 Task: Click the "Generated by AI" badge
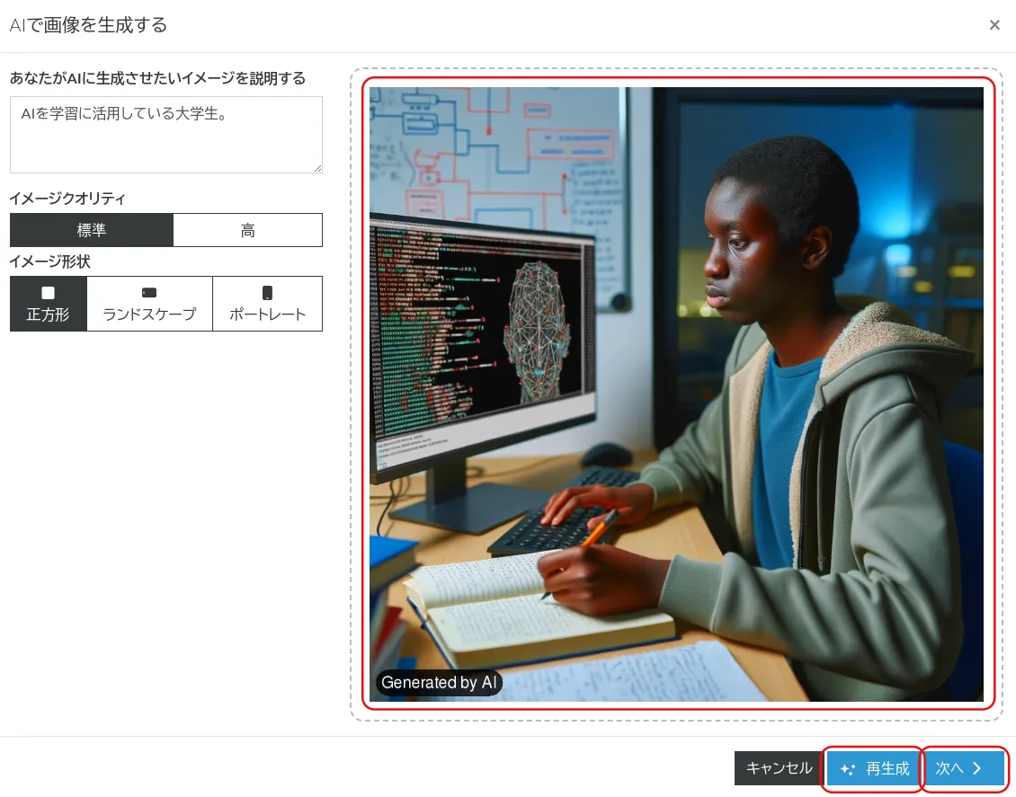[439, 683]
